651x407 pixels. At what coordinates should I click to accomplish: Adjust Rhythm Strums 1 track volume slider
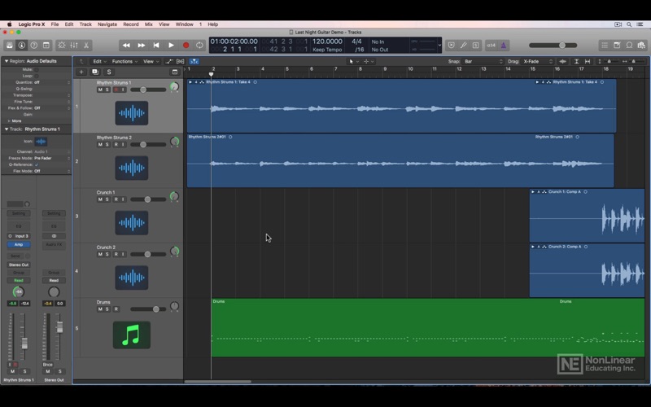(x=148, y=90)
